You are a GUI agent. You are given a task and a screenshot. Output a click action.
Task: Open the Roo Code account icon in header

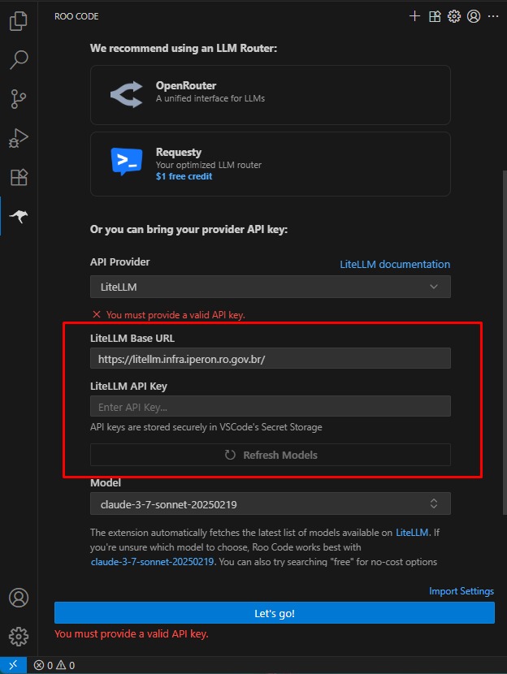coord(474,15)
